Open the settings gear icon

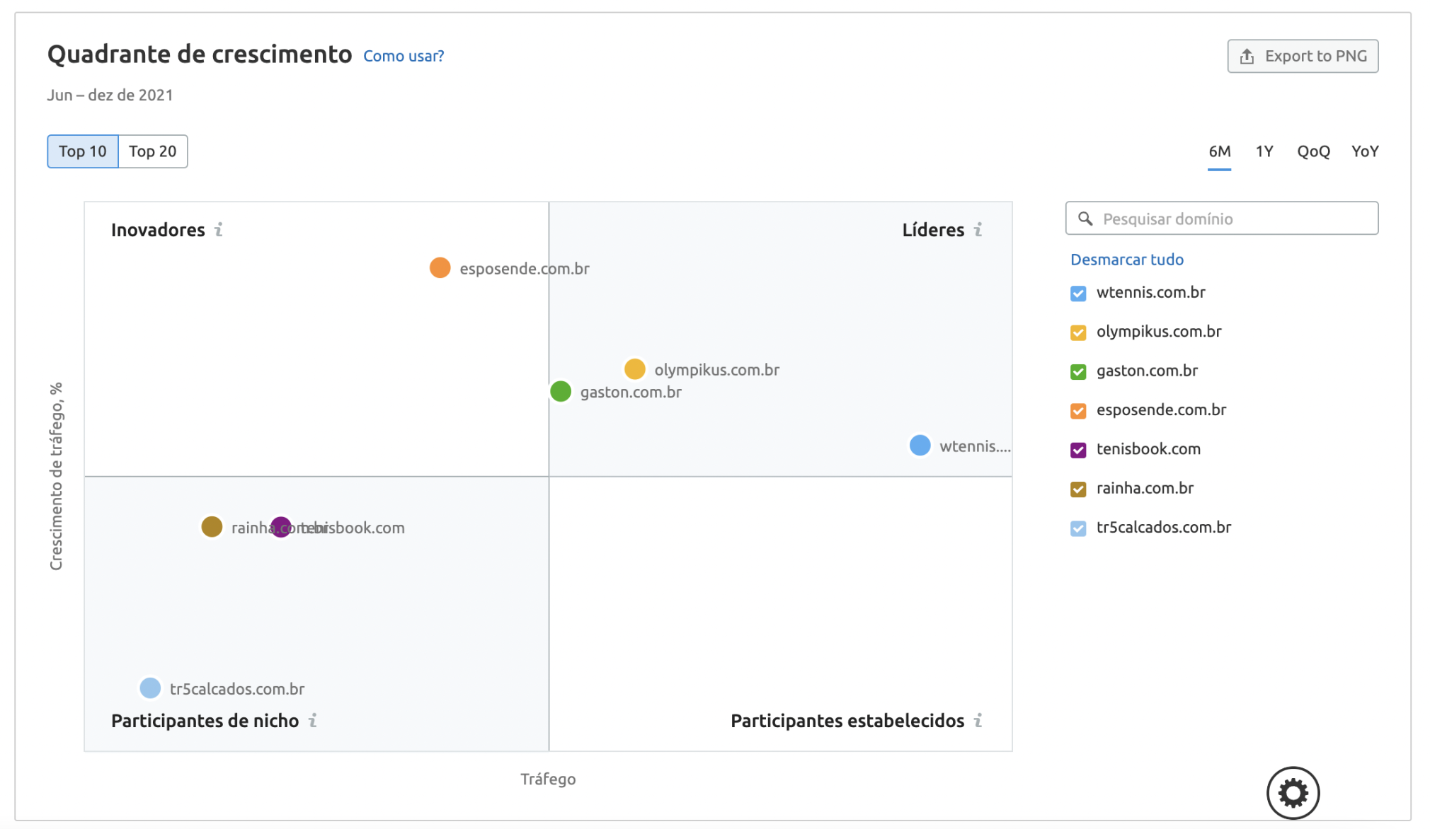pos(1293,793)
